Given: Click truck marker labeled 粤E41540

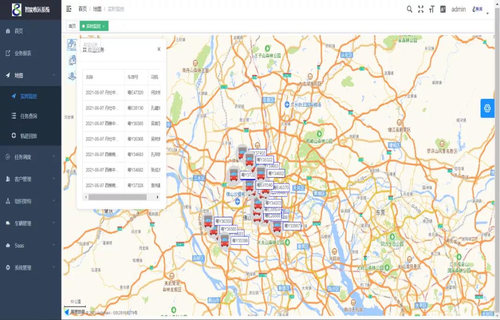Looking at the screenshot, I should coord(249,185).
